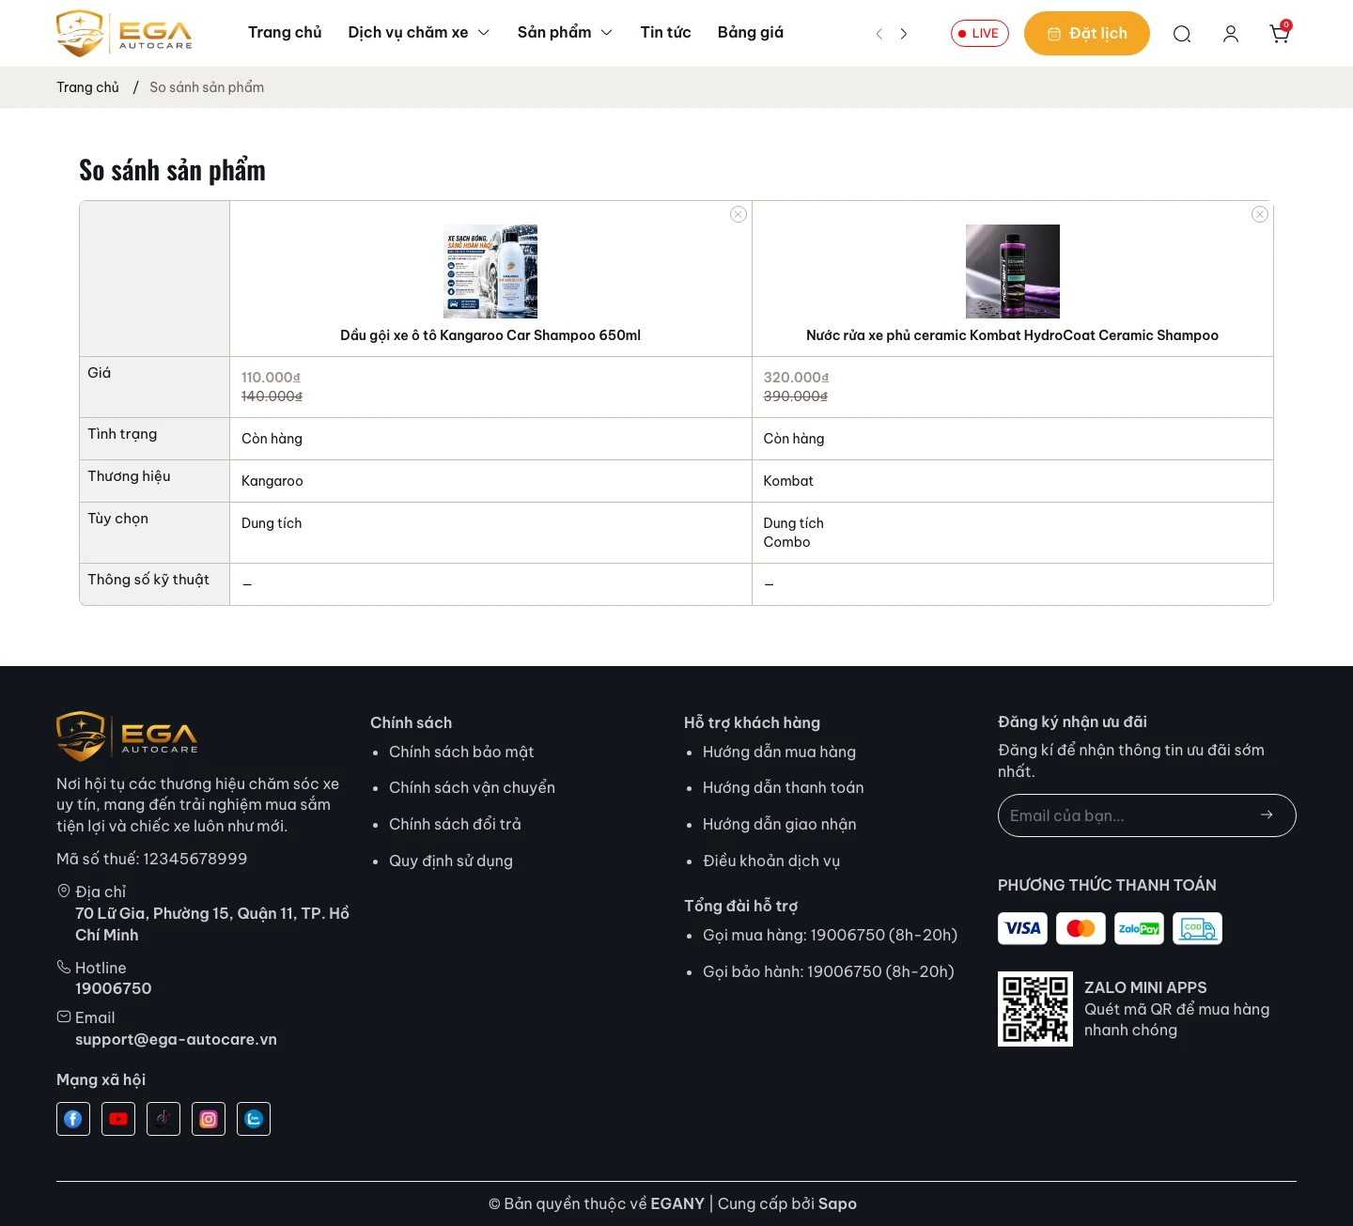The width and height of the screenshot is (1353, 1226).
Task: Open the Dịch vụ chăm xe menu item
Action: click(x=408, y=33)
